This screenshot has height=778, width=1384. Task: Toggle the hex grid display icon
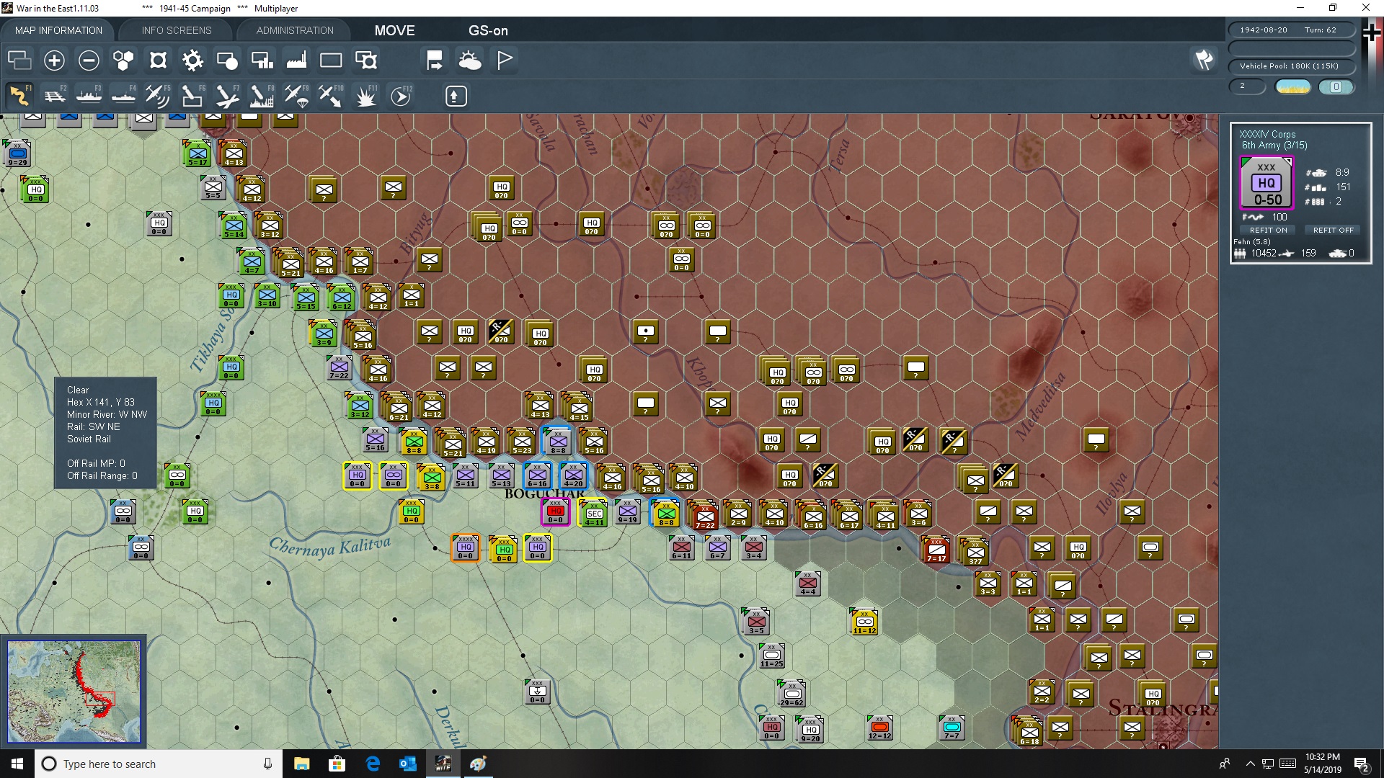123,61
